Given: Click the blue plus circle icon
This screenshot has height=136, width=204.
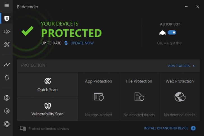Looking at the screenshot, I should pyautogui.click(x=193, y=128).
